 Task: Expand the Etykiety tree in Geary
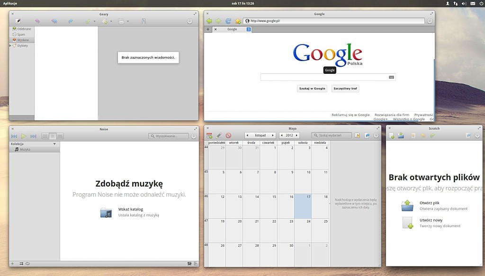click(10, 45)
